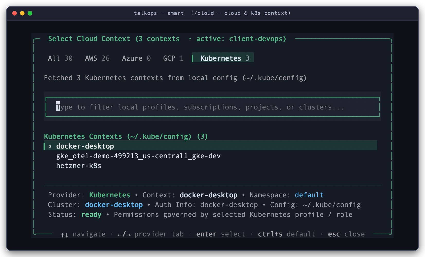Focus the filter profiles input field

coord(213,107)
